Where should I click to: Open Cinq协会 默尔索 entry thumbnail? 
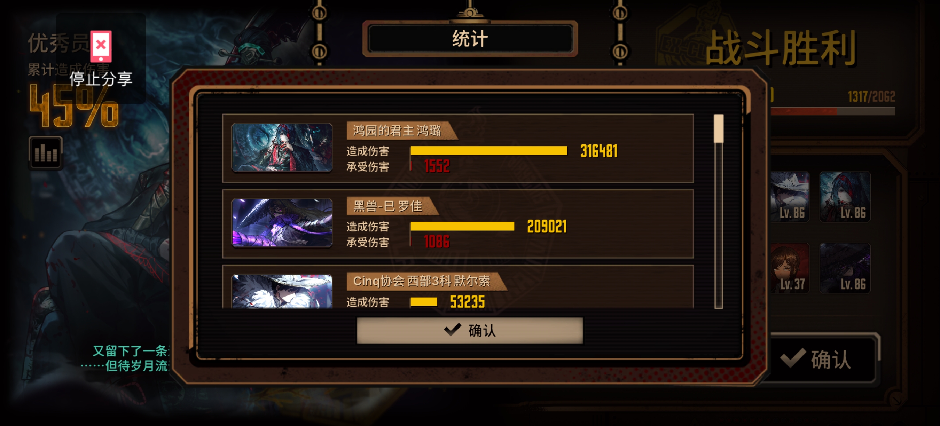(282, 291)
